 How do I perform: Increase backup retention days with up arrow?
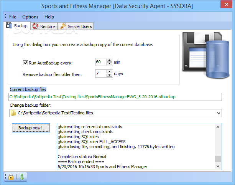110,71
